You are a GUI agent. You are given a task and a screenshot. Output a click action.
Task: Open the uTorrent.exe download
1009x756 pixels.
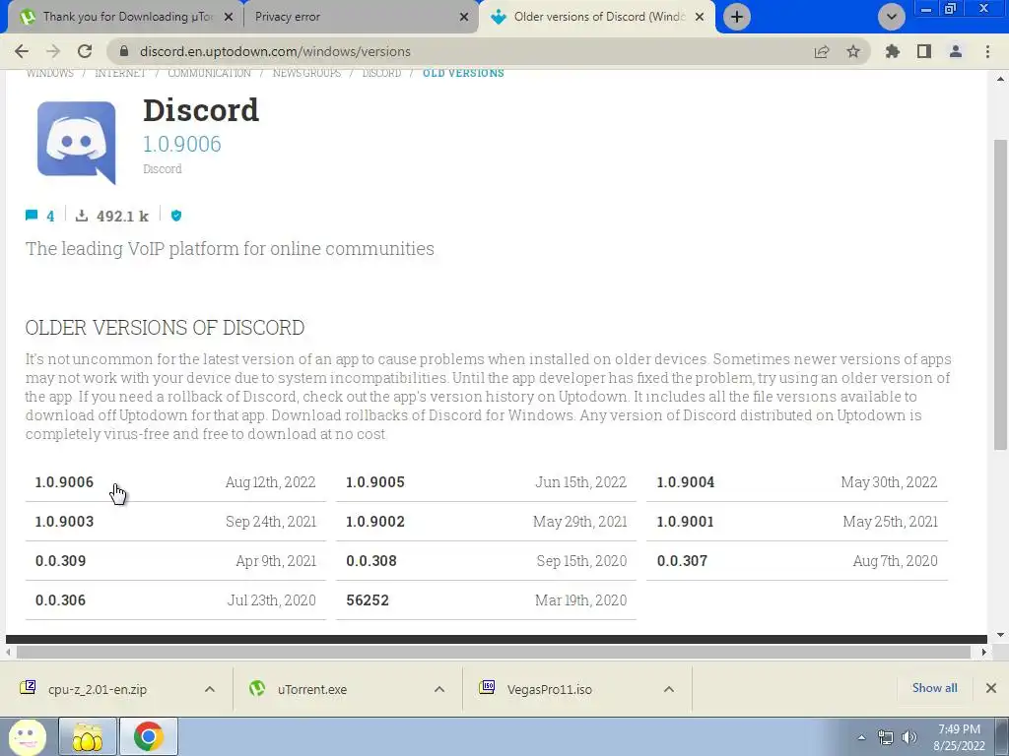coord(312,689)
